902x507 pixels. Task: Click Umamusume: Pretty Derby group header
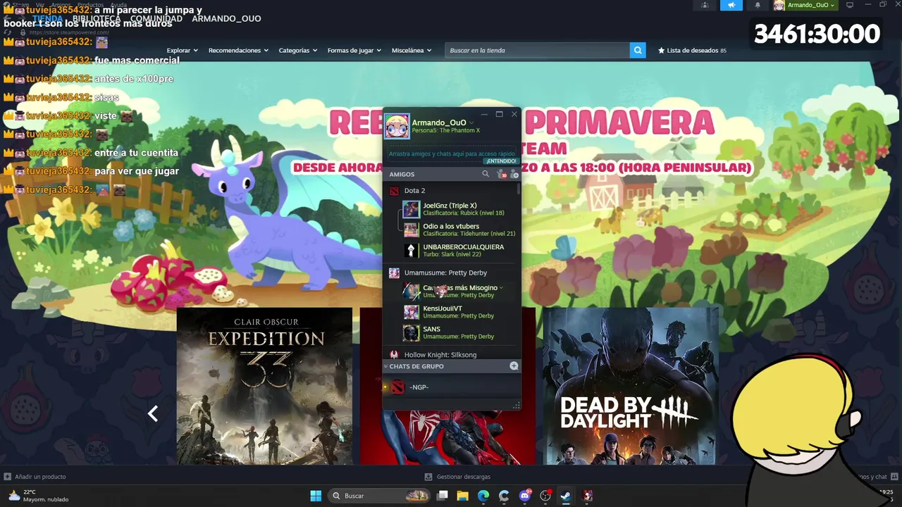445,273
